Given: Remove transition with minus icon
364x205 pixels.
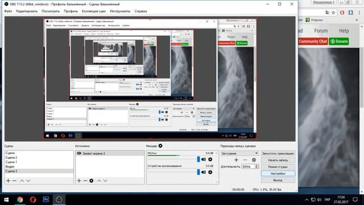Looking at the screenshot, I should 245,160.
